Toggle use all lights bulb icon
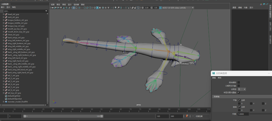The height and width of the screenshot is (121, 272). point(108,8)
